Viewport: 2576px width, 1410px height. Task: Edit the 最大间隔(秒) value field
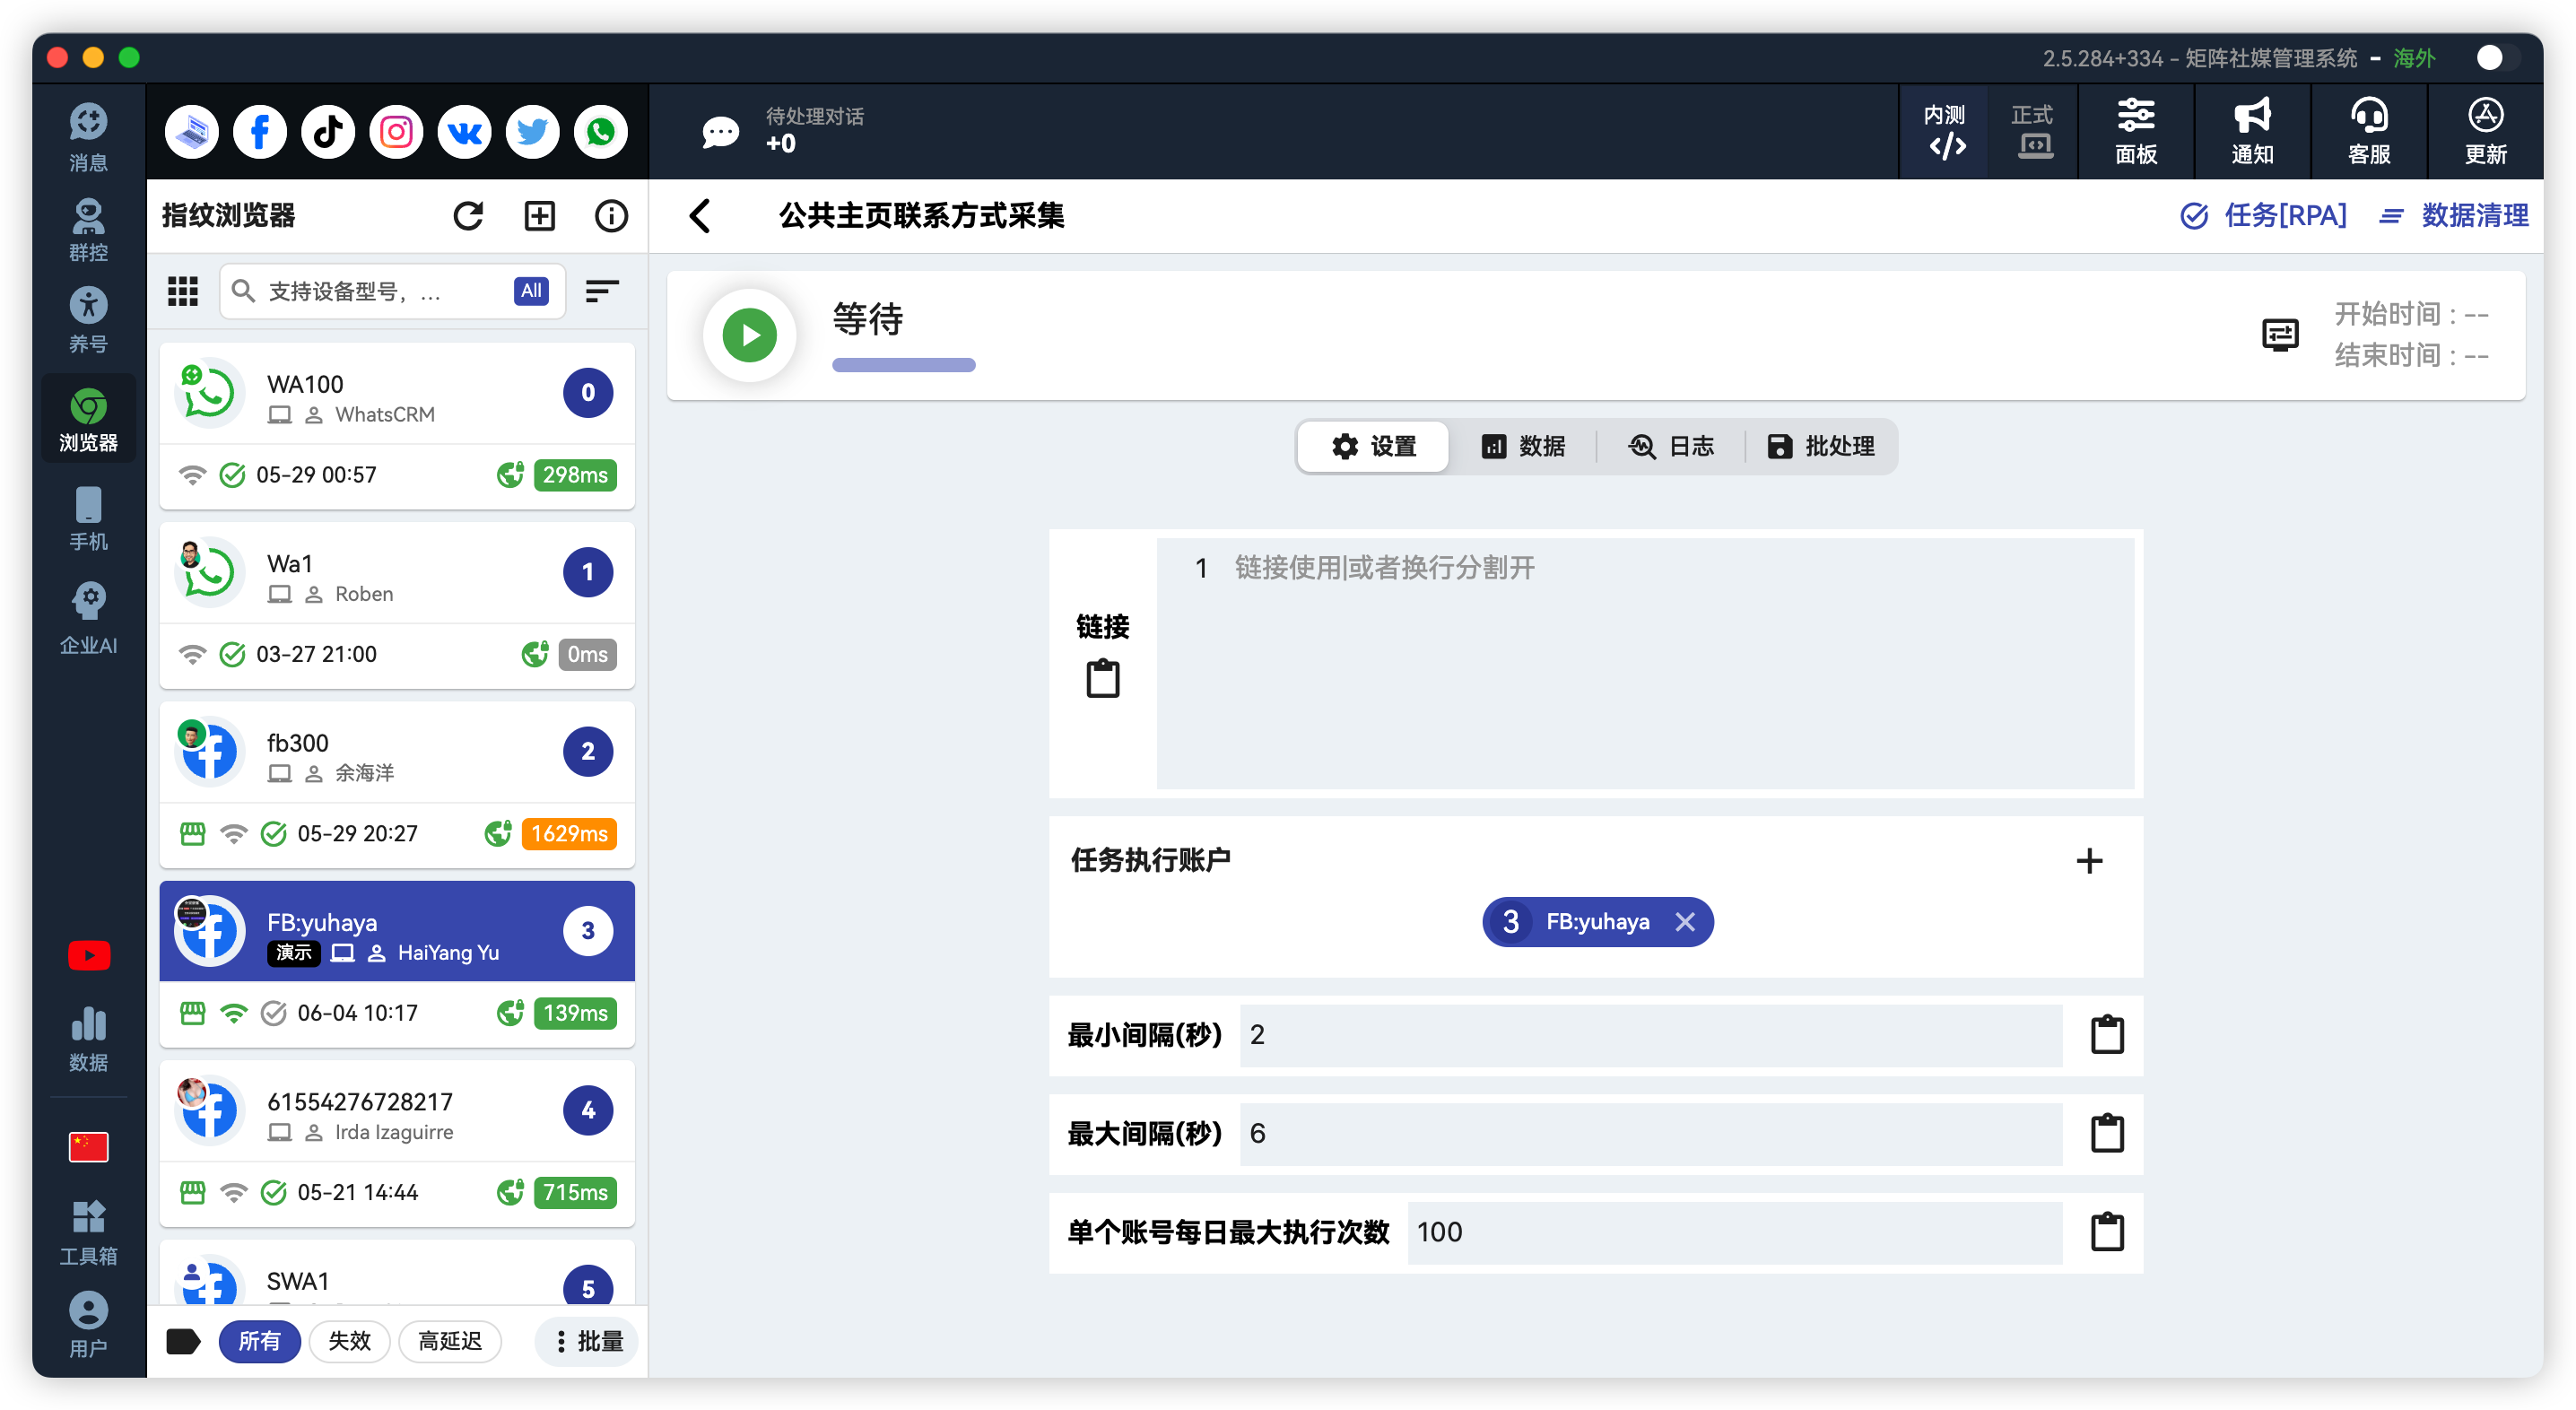1650,1134
